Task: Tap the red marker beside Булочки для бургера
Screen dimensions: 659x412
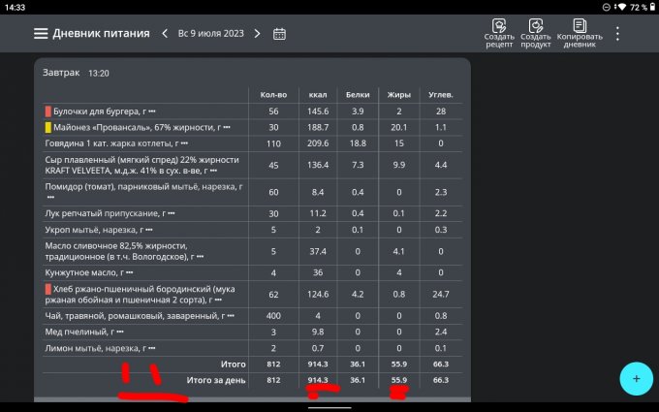Action: pyautogui.click(x=47, y=111)
